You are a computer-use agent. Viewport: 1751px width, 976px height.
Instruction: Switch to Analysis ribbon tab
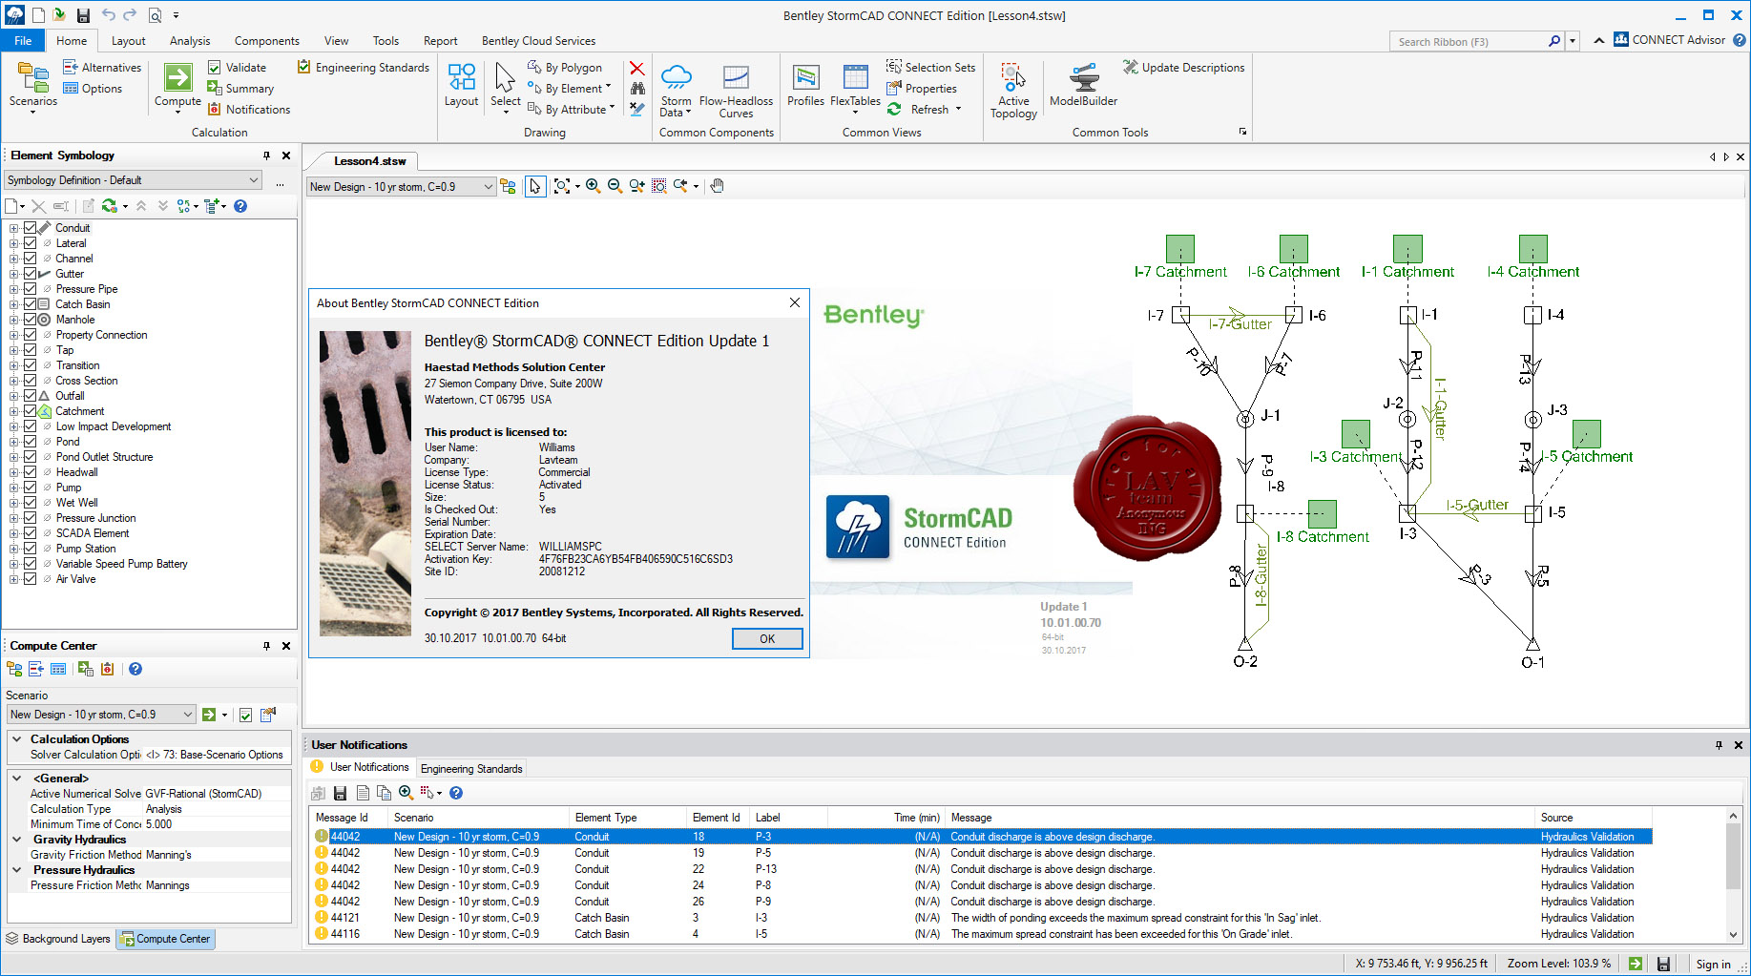(x=190, y=41)
